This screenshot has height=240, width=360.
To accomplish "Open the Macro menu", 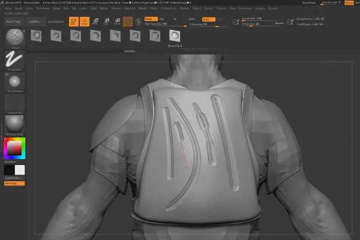I will click(x=104, y=8).
